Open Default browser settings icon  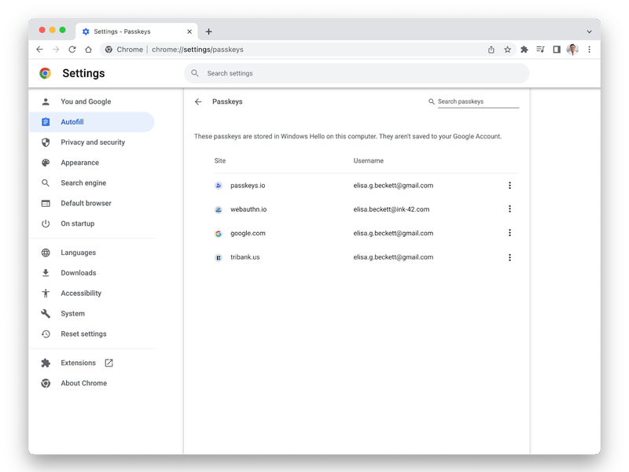(46, 203)
